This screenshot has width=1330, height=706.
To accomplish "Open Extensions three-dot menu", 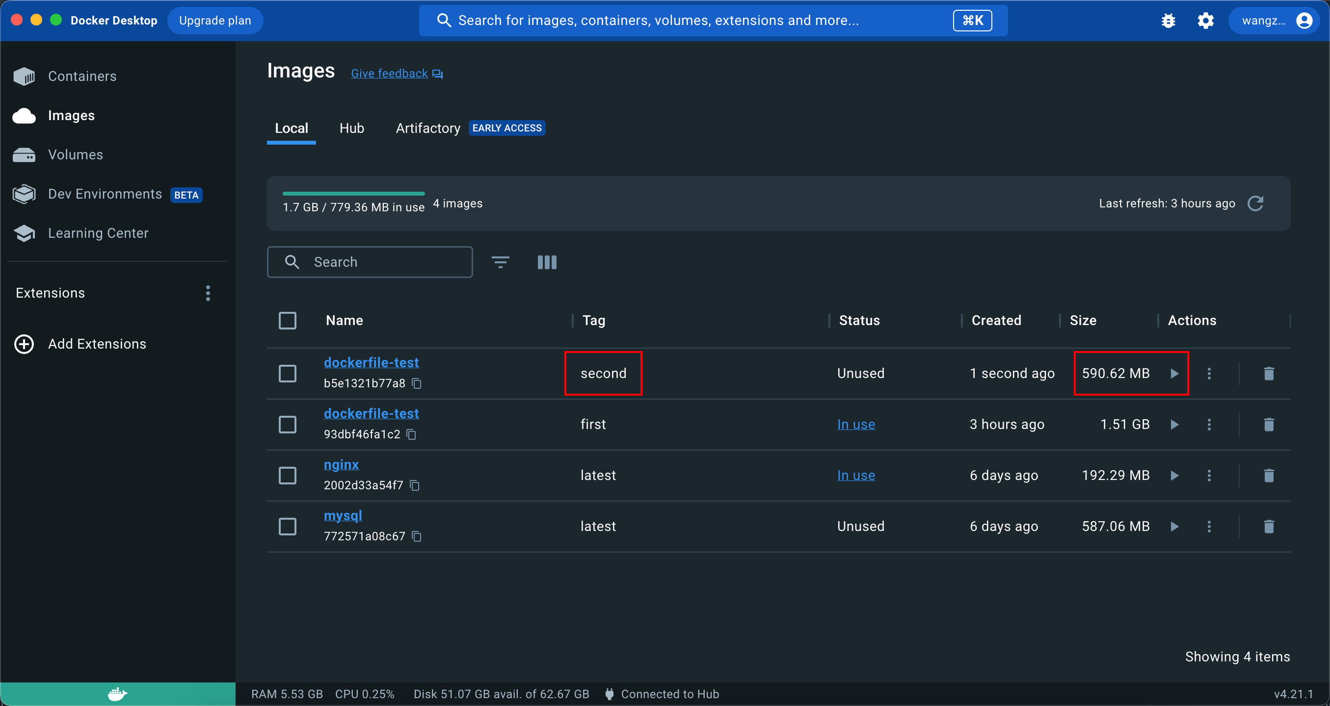I will [208, 293].
